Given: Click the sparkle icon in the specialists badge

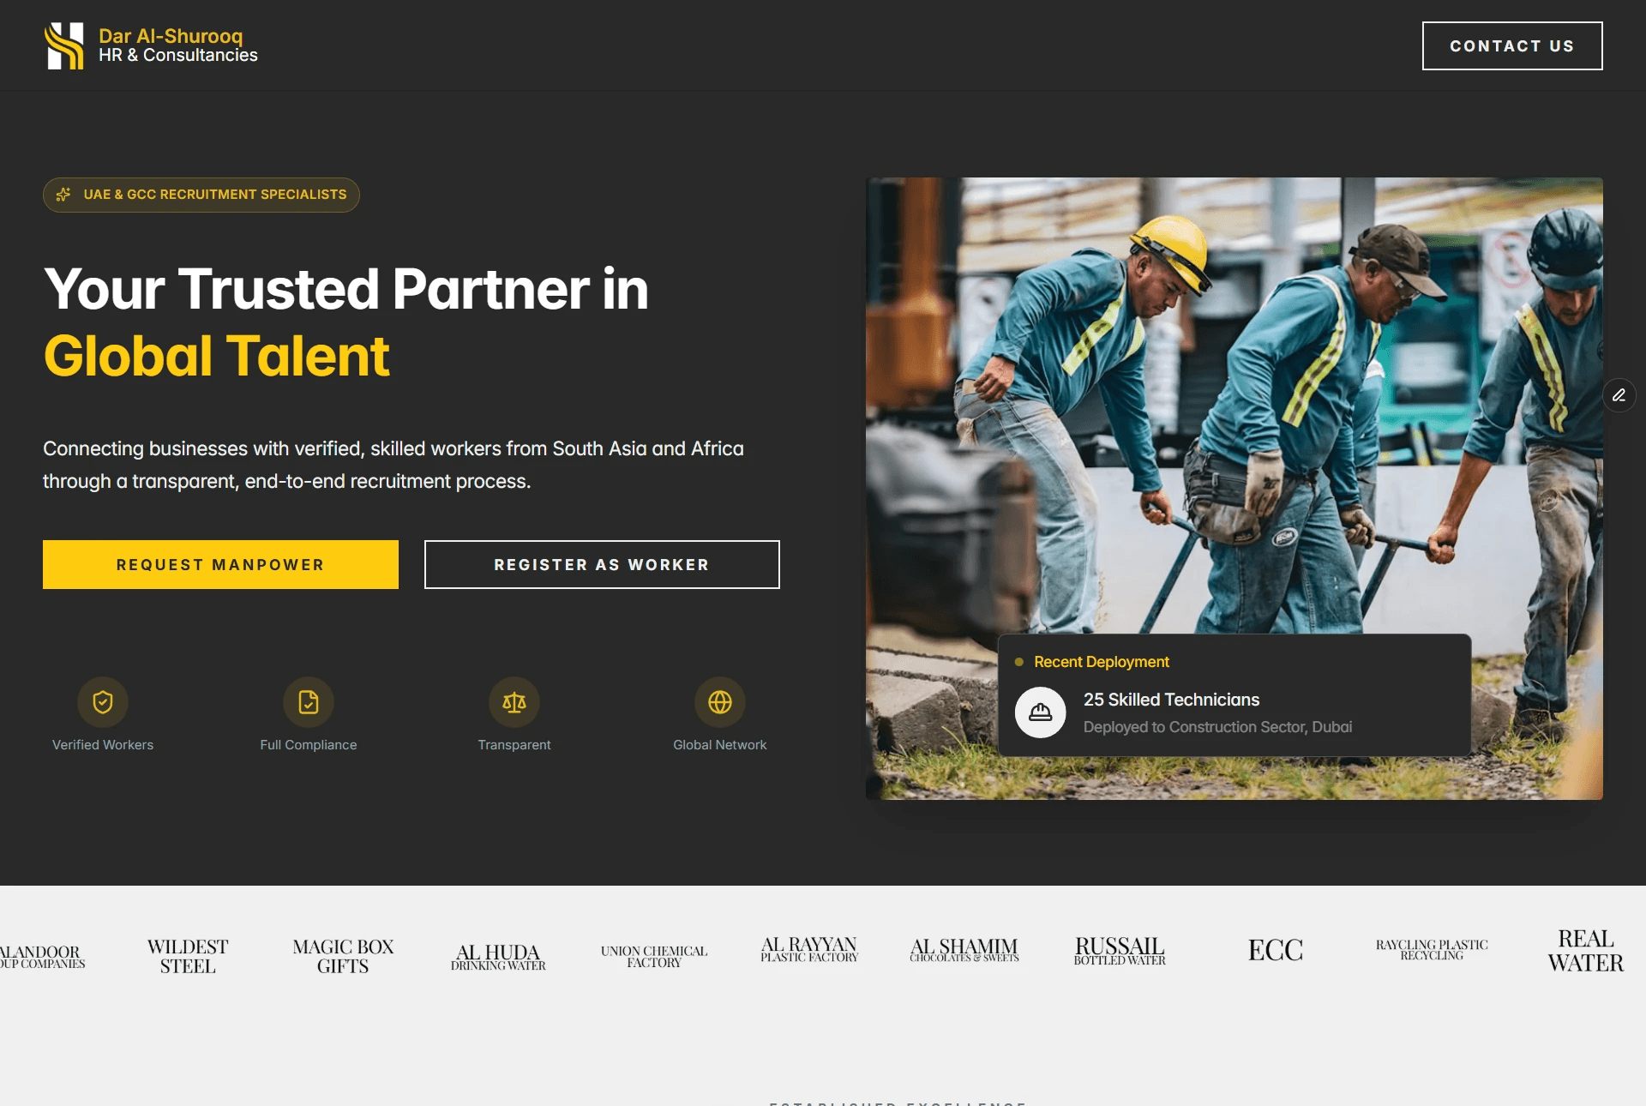Looking at the screenshot, I should coord(63,195).
